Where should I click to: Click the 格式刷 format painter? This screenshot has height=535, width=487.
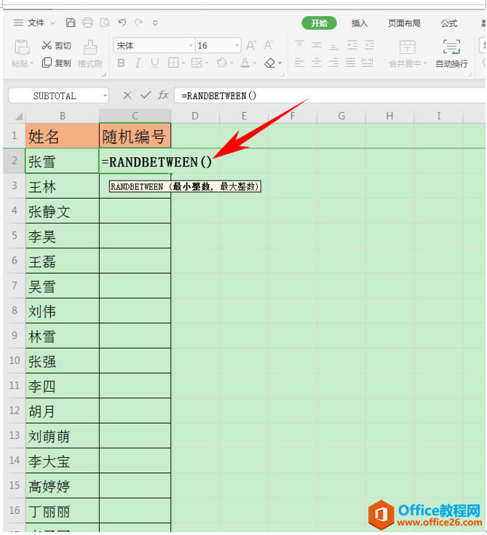point(90,54)
